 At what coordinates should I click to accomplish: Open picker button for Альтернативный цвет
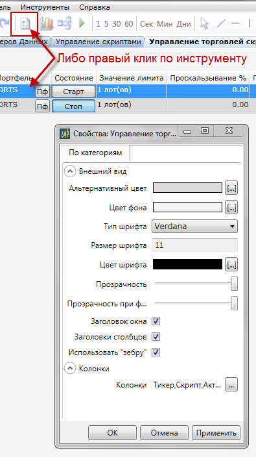tap(231, 188)
